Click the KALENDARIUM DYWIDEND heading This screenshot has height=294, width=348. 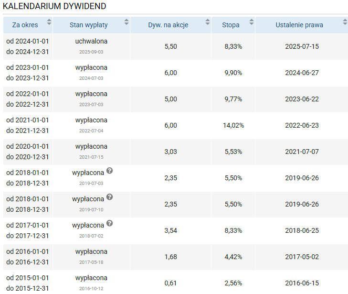54,6
